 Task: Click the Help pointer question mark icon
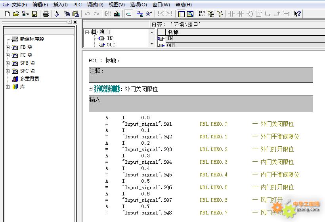tap(297, 14)
